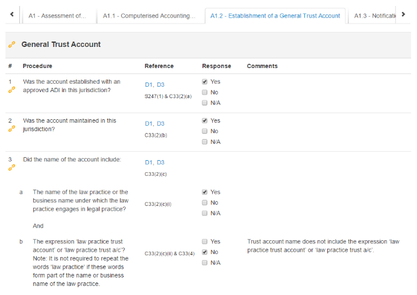The width and height of the screenshot is (417, 295).
Task: Open the A1.1 - Computerised Accounting tab
Action: (x=149, y=16)
